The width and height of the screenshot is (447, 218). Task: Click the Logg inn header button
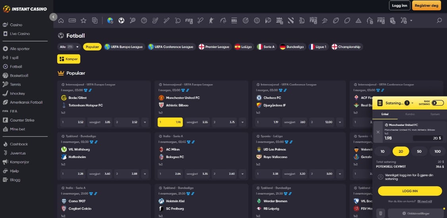click(400, 6)
